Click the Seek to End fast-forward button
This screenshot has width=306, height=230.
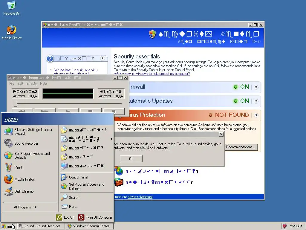point(45,111)
